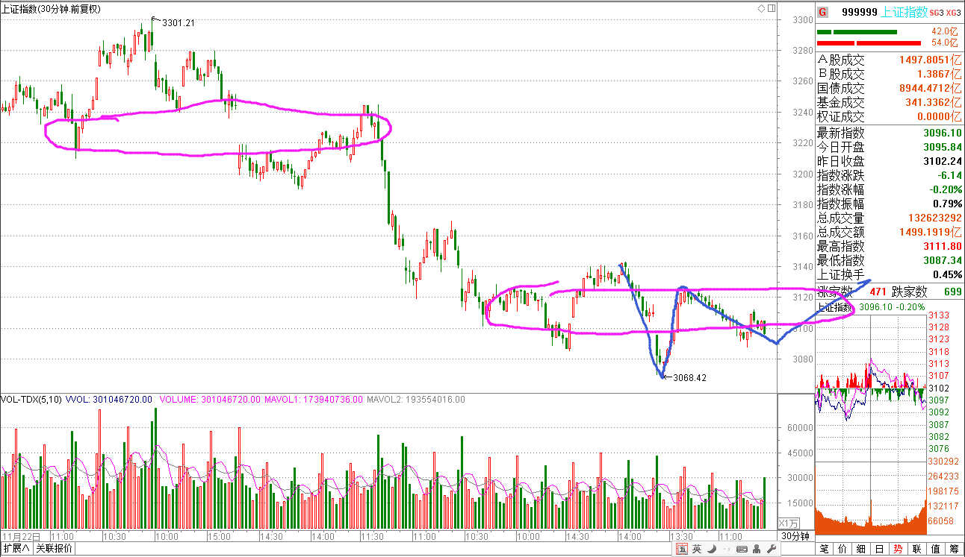Click the split-panel icon at chart top right

pyautogui.click(x=772, y=9)
